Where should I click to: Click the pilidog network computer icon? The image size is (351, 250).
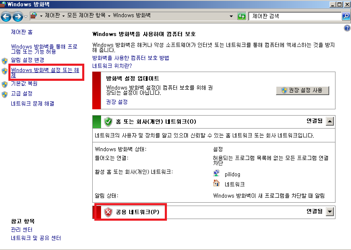(216, 173)
